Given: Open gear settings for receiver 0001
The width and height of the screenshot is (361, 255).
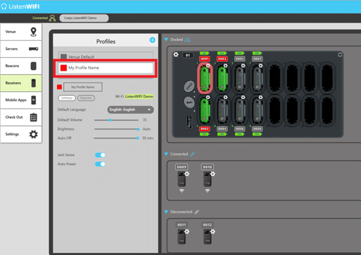Looking at the screenshot, I should pyautogui.click(x=208, y=66).
